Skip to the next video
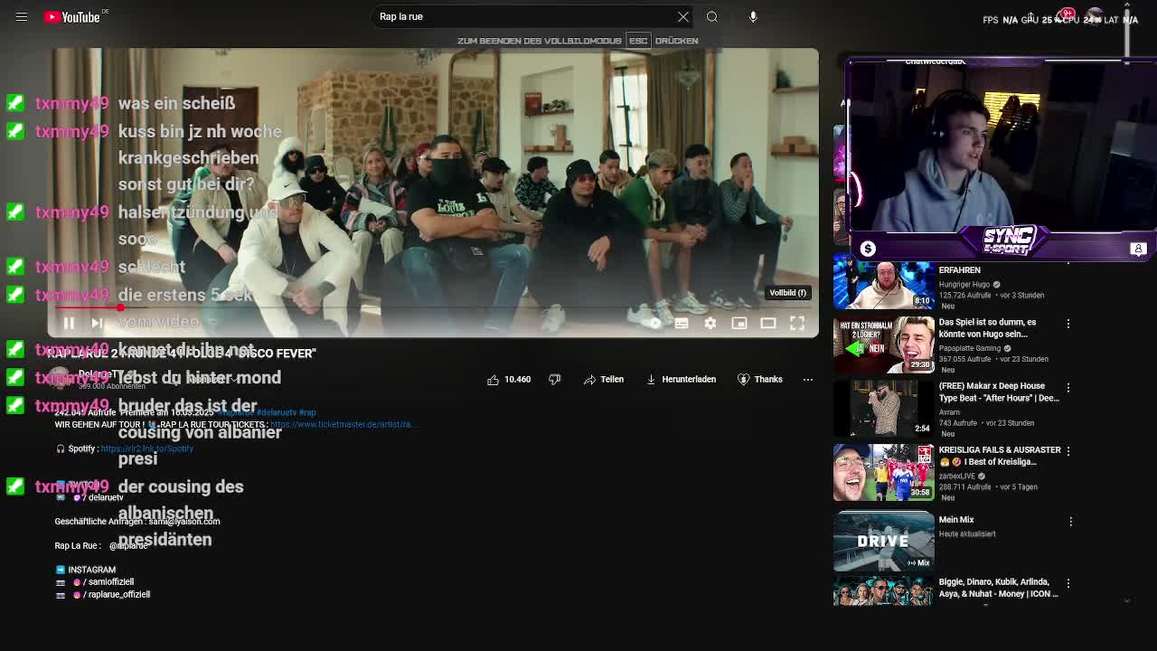The width and height of the screenshot is (1157, 651). [x=97, y=323]
